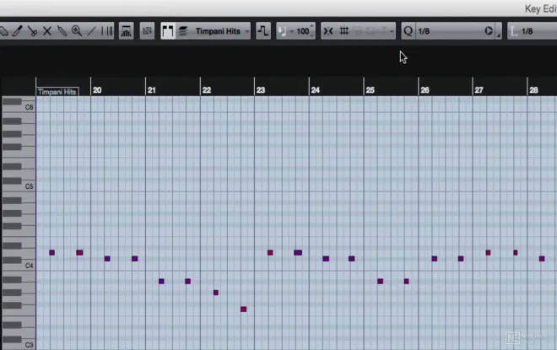Click bar 21 in the ruler
This screenshot has height=350, width=557.
click(x=152, y=90)
